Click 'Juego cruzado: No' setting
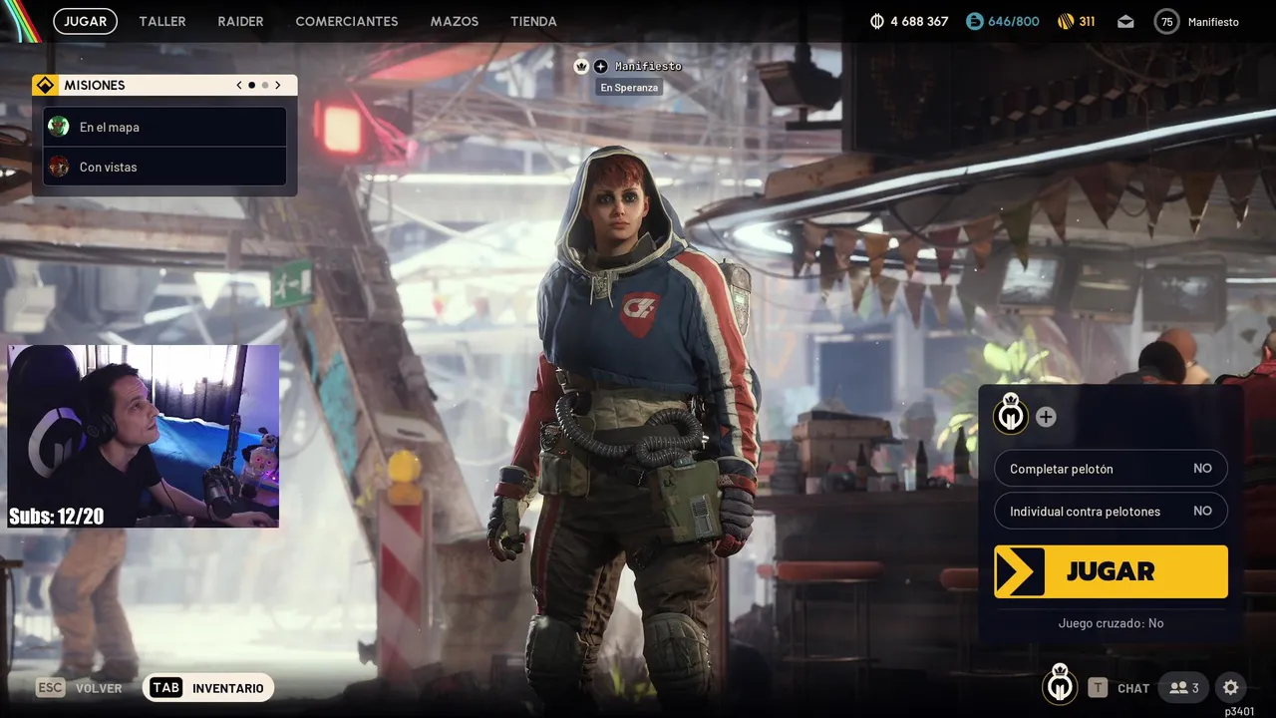The image size is (1276, 718). click(1111, 623)
